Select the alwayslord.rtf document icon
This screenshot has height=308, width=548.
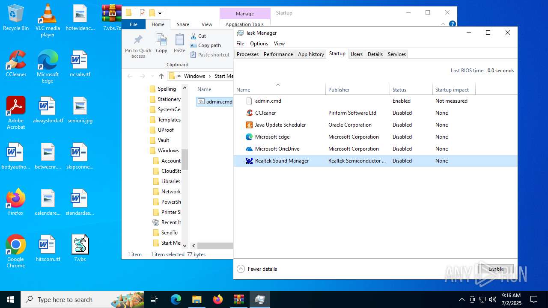(48, 110)
